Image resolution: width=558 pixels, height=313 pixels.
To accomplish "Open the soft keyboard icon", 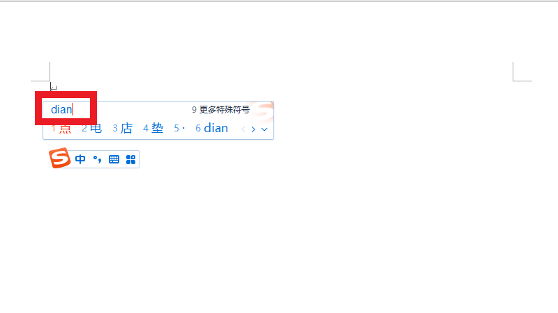I will tap(114, 159).
